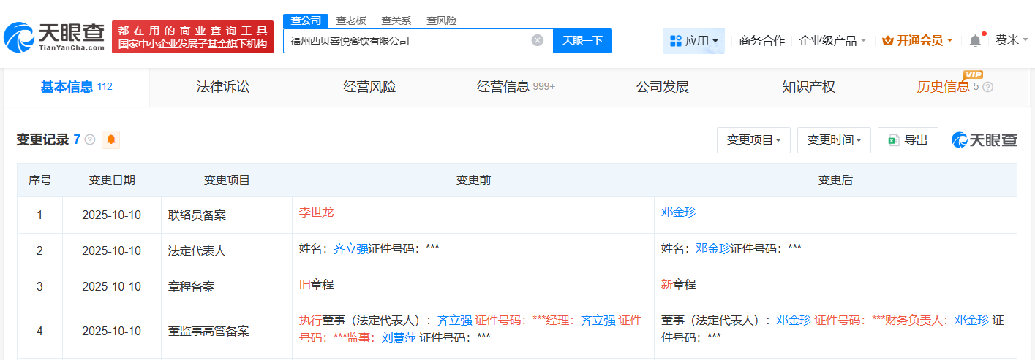
Task: Expand the 变更时间 filter dropdown
Action: pos(834,140)
